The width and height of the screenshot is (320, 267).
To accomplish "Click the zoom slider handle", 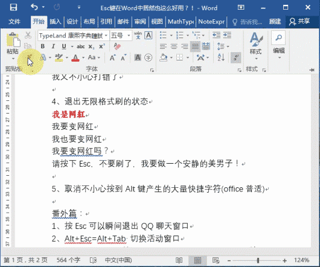I will (258, 260).
